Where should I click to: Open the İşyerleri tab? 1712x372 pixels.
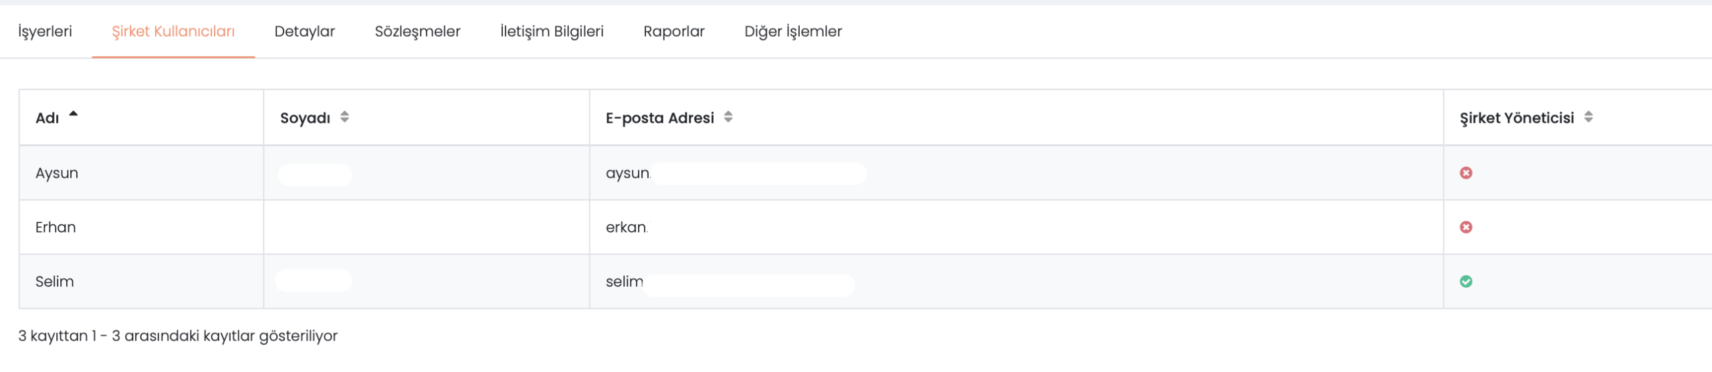click(x=45, y=31)
